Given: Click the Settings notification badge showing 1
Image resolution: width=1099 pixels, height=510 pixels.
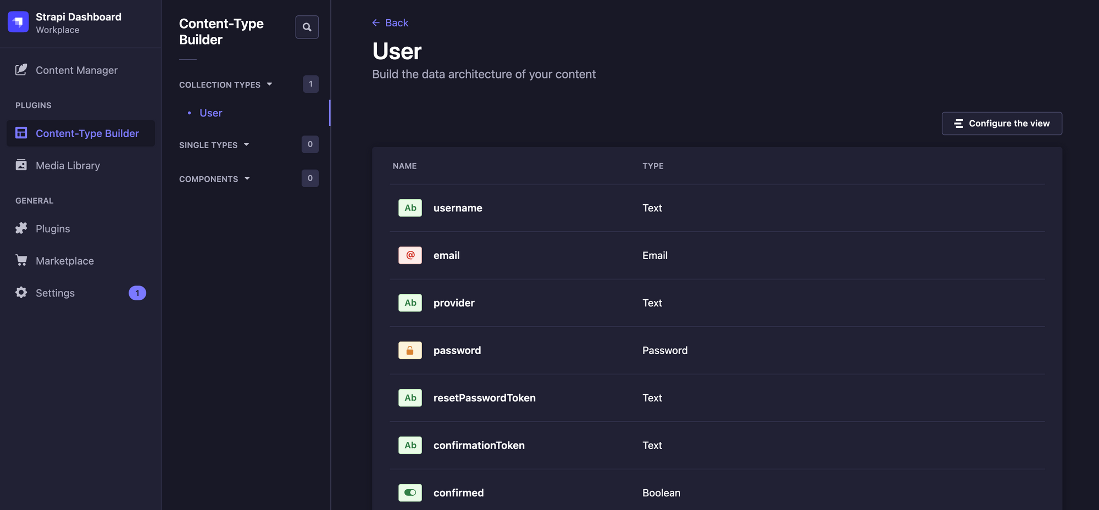Looking at the screenshot, I should 137,293.
